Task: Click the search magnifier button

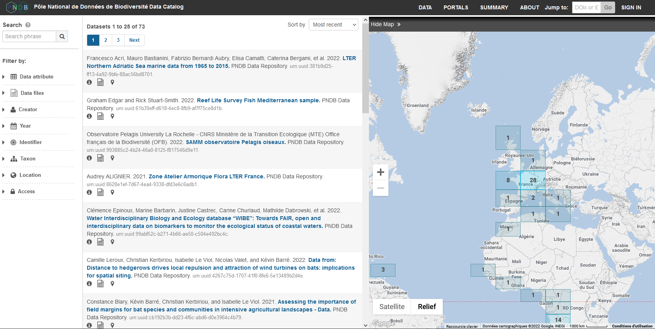Action: (x=62, y=36)
